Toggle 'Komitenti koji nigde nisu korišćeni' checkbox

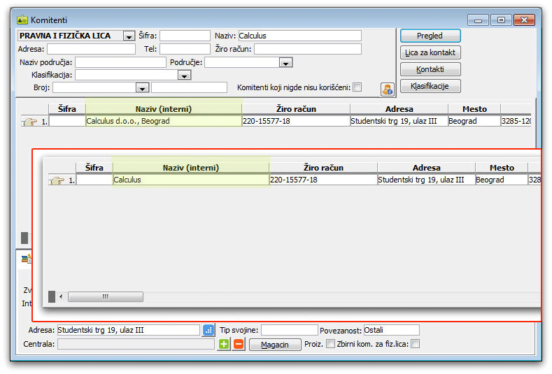[x=358, y=87]
